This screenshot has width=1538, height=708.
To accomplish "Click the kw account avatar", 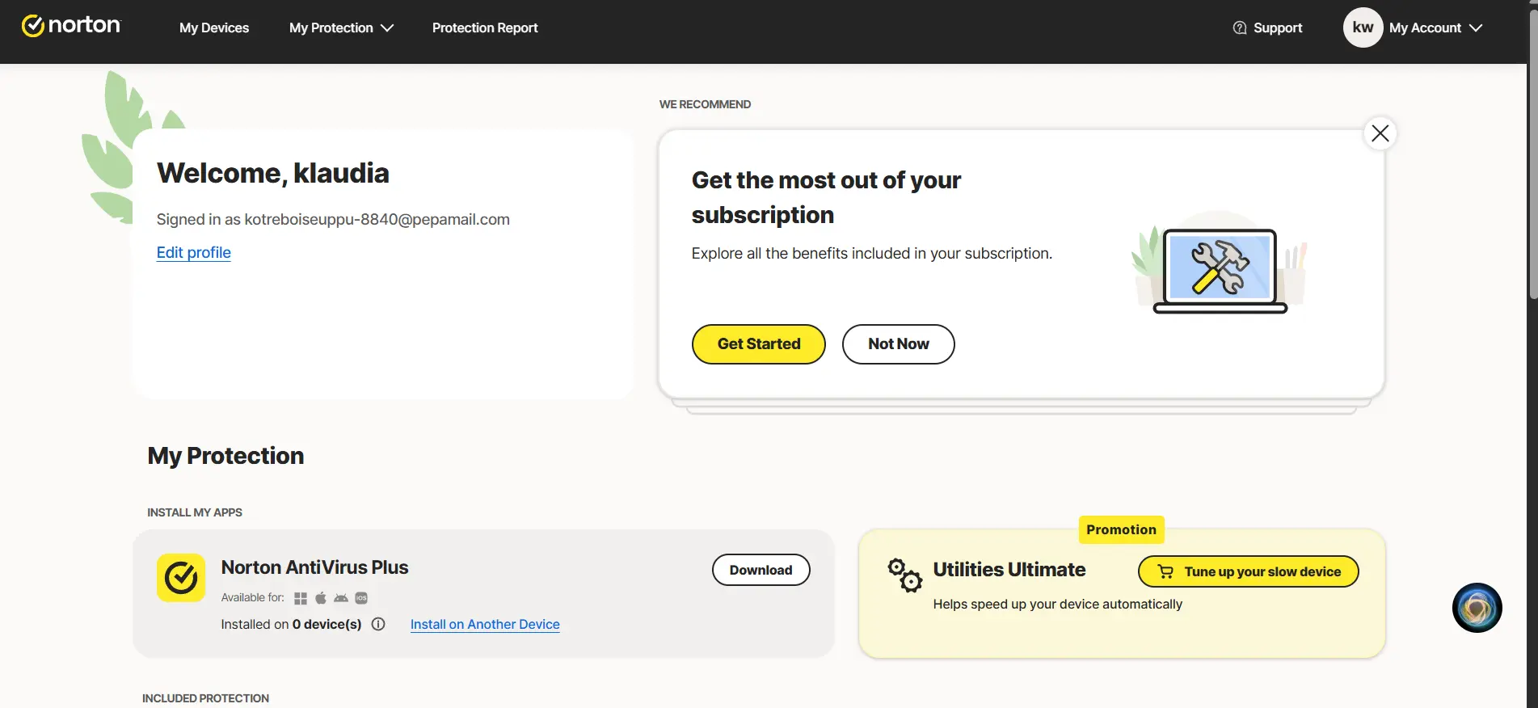I will pyautogui.click(x=1363, y=27).
